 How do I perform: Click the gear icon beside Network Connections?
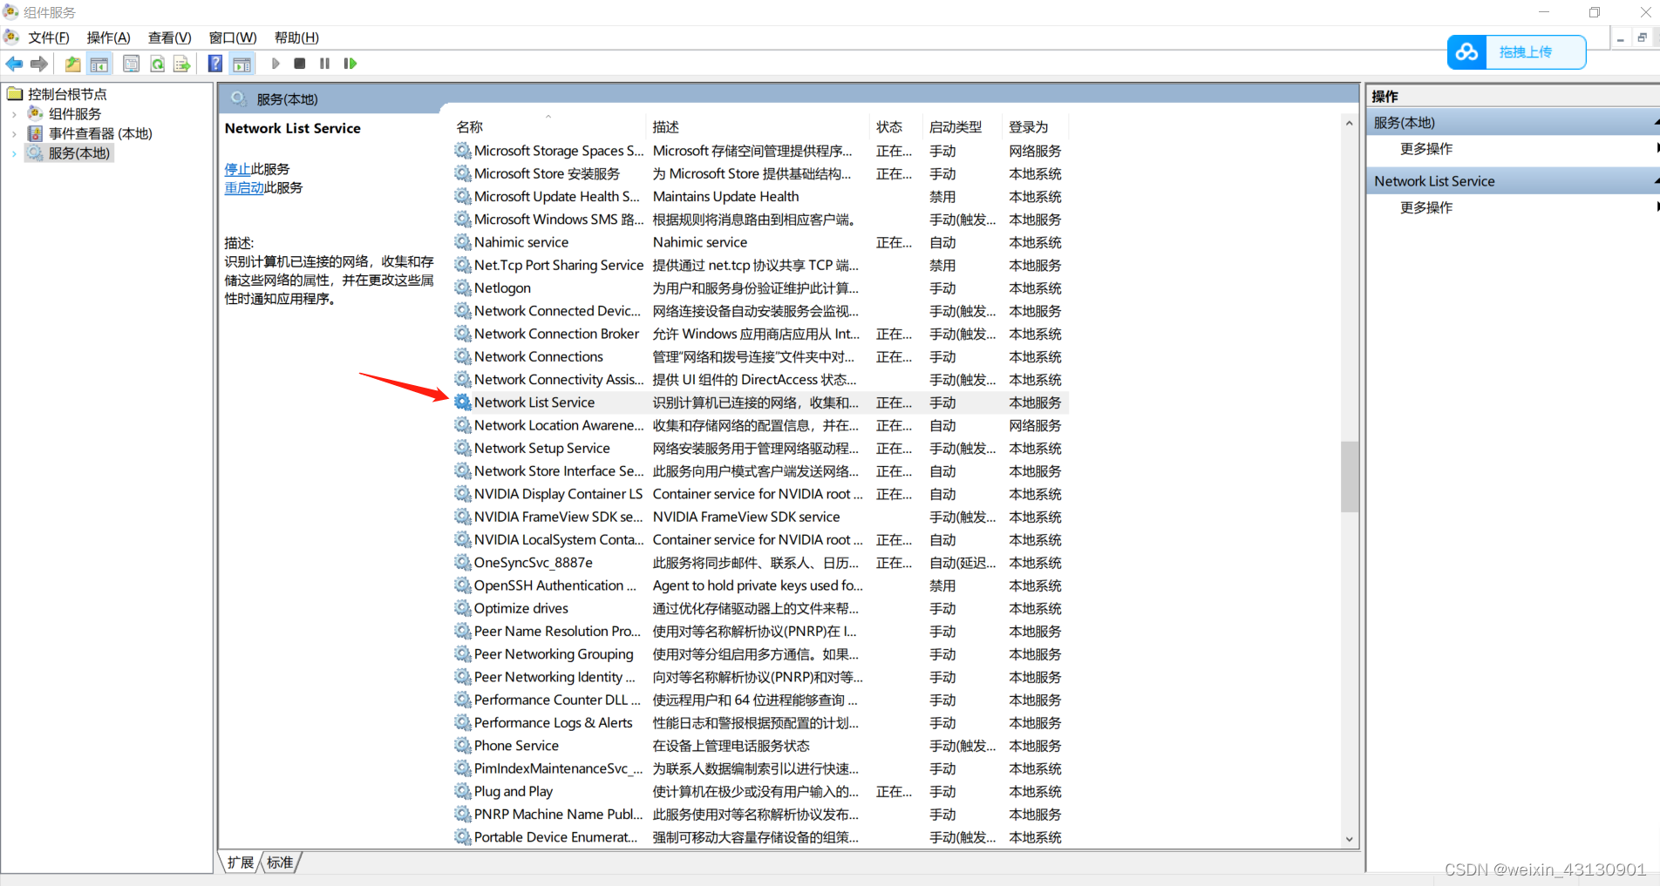click(462, 356)
